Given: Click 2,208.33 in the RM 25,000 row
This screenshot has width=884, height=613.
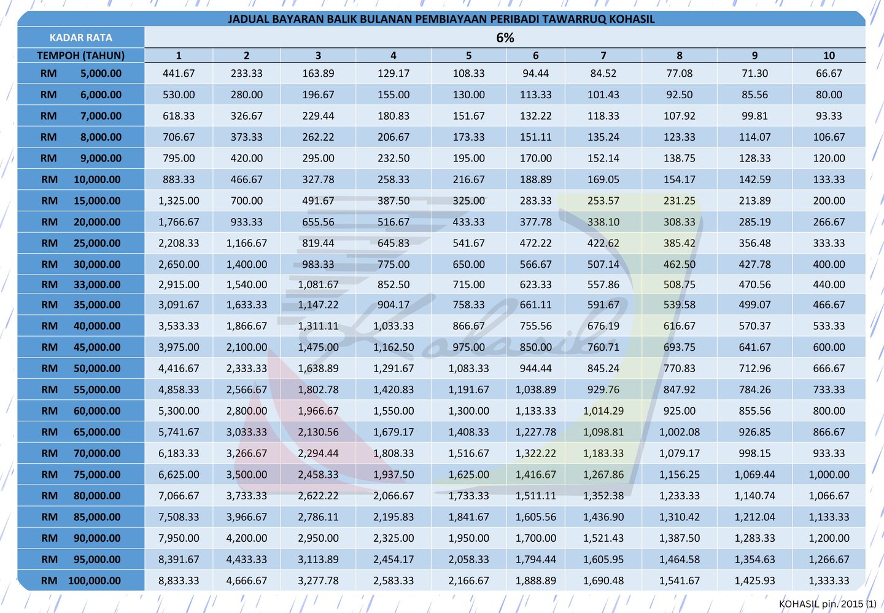Looking at the screenshot, I should pos(179,243).
